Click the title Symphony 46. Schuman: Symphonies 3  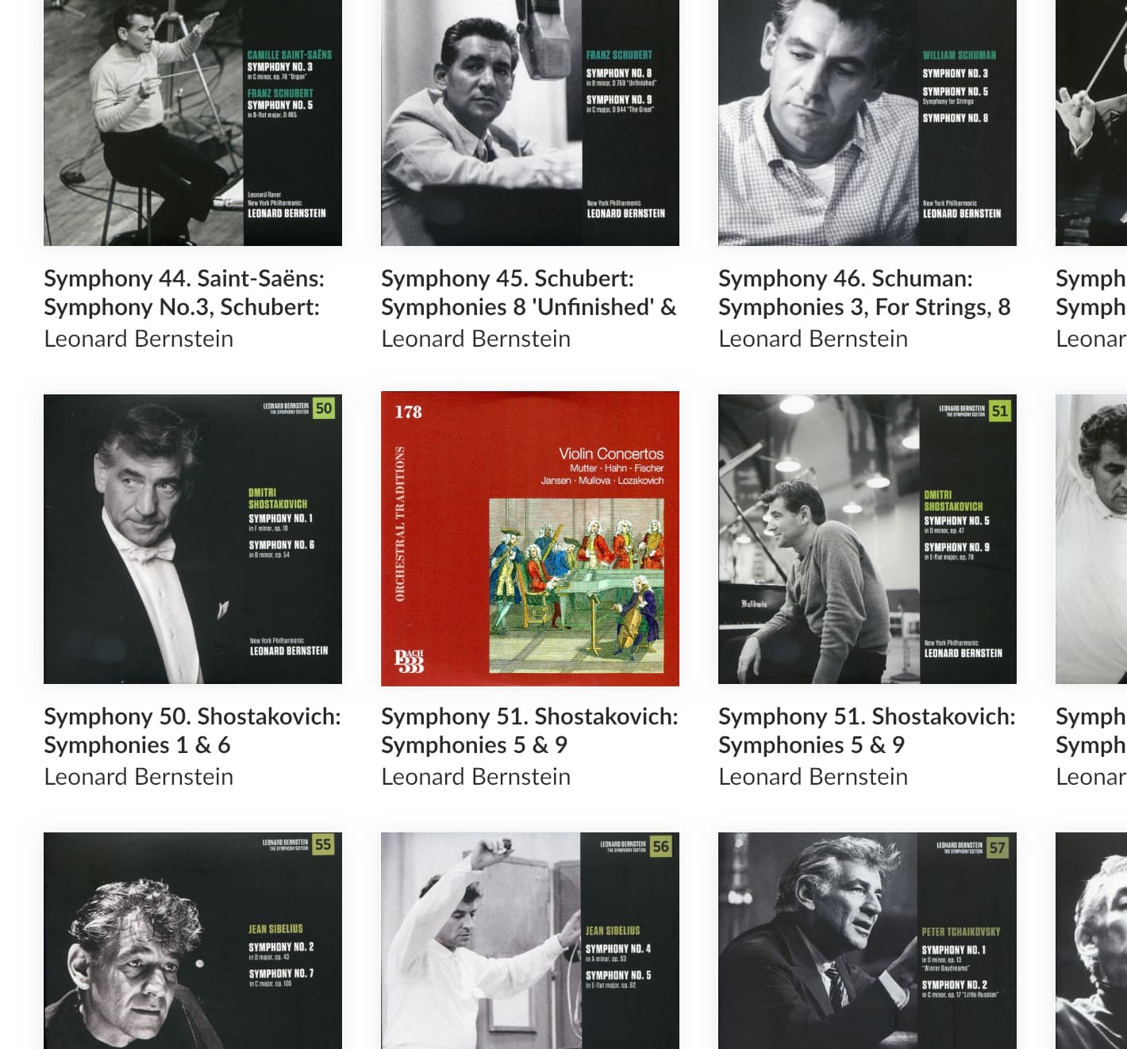click(864, 293)
